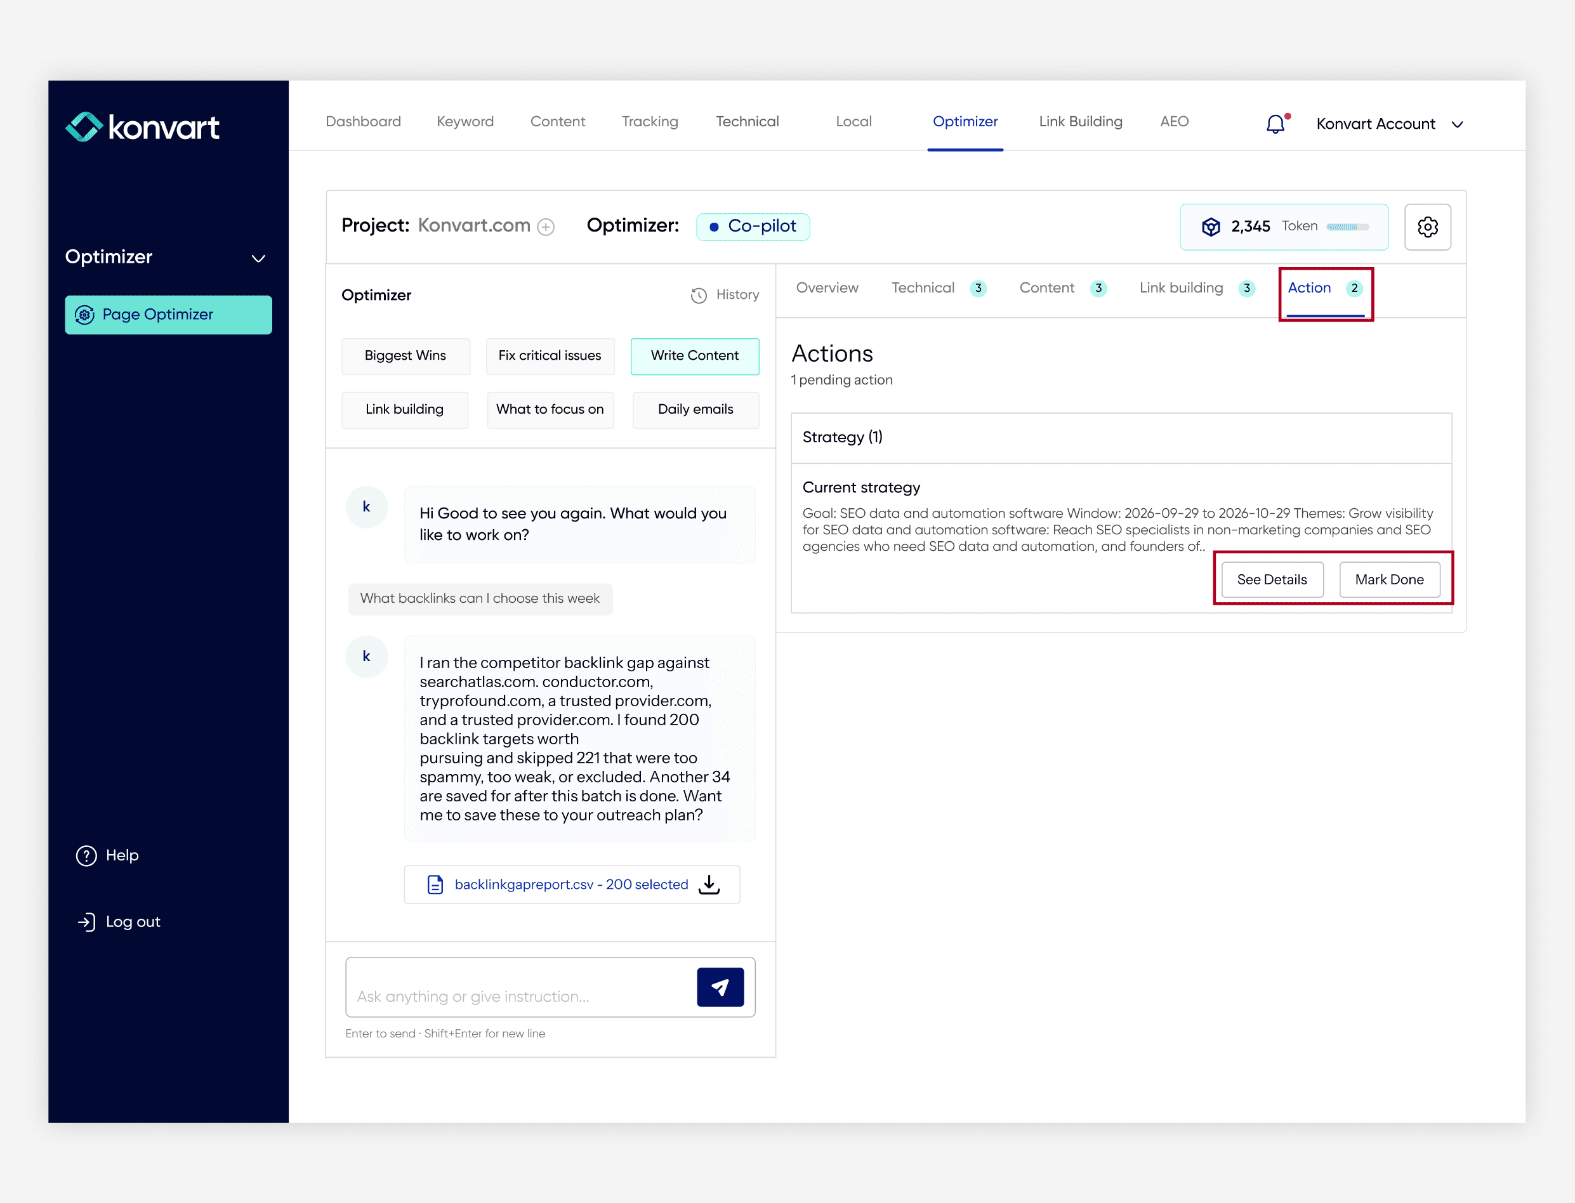Open optimizer settings gear
Image resolution: width=1575 pixels, height=1203 pixels.
coord(1427,227)
